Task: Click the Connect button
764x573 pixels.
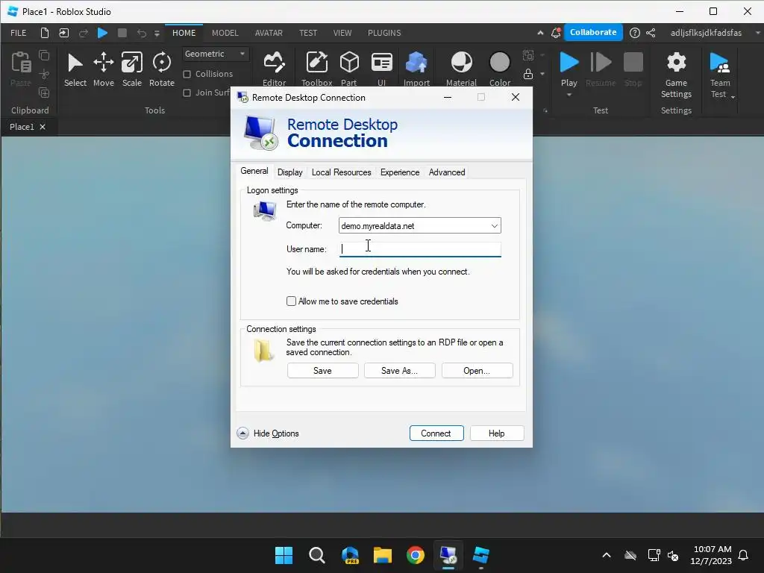Action: (x=436, y=433)
